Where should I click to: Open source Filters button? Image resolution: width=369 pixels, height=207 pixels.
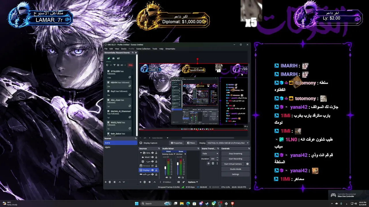pyautogui.click(x=191, y=143)
